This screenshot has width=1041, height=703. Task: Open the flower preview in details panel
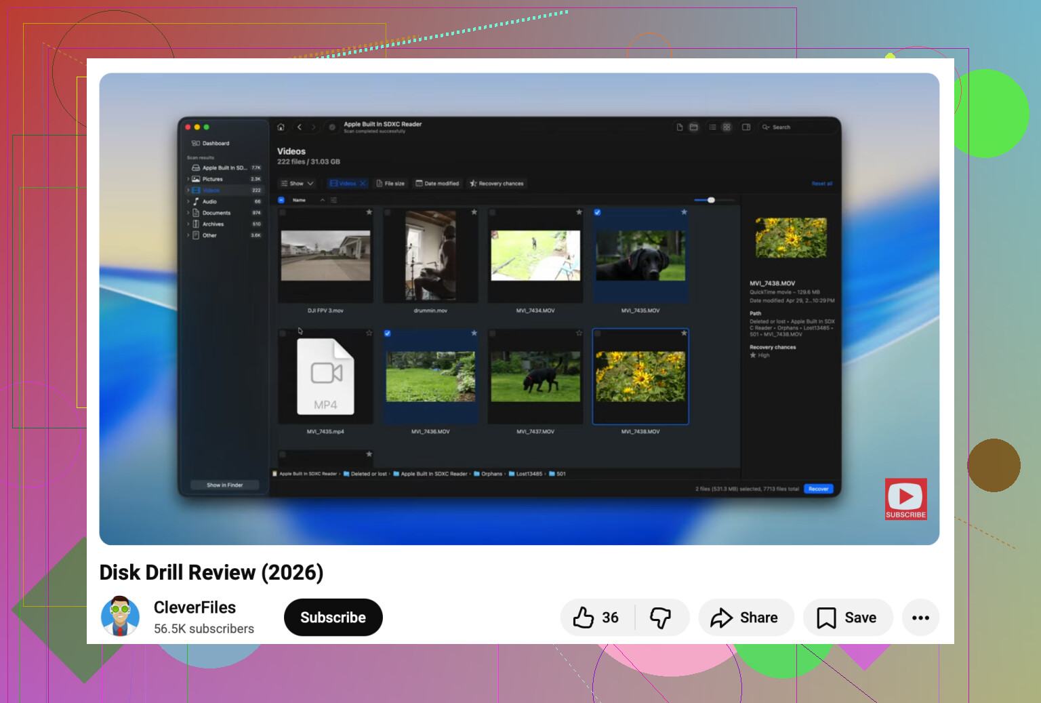click(791, 238)
